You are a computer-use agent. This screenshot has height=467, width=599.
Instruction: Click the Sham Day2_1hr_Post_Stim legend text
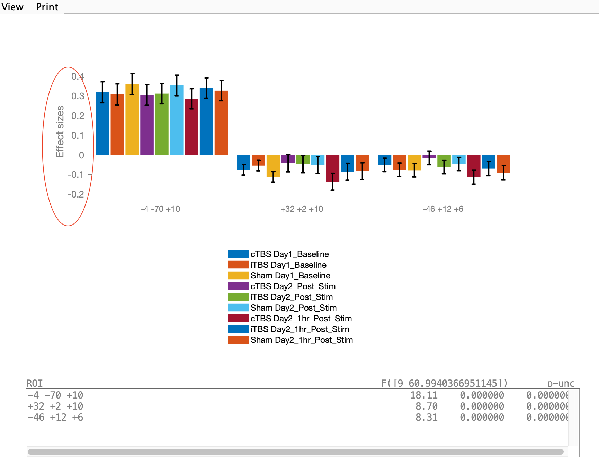302,340
